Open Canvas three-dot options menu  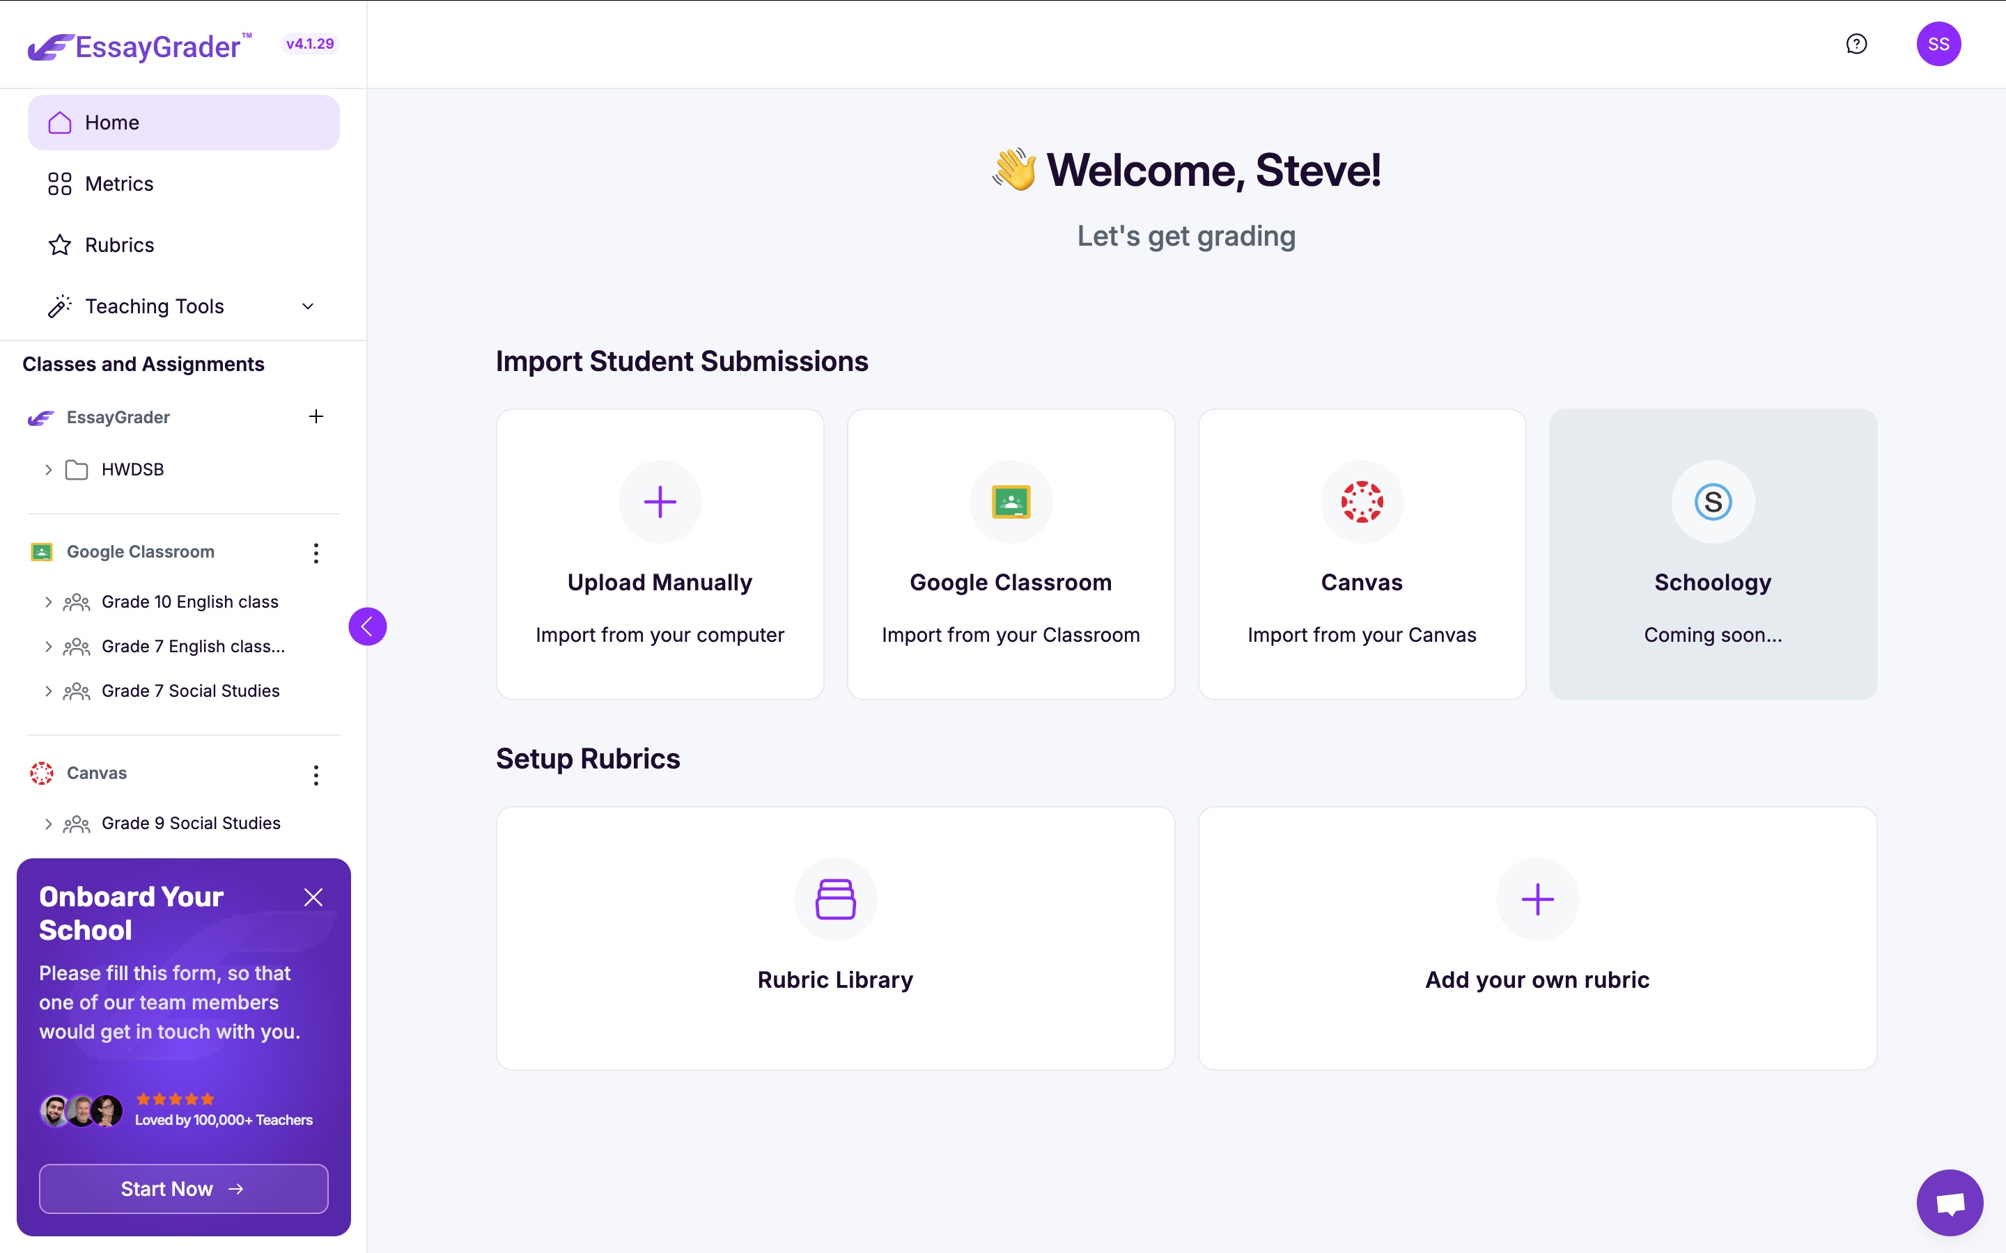316,774
